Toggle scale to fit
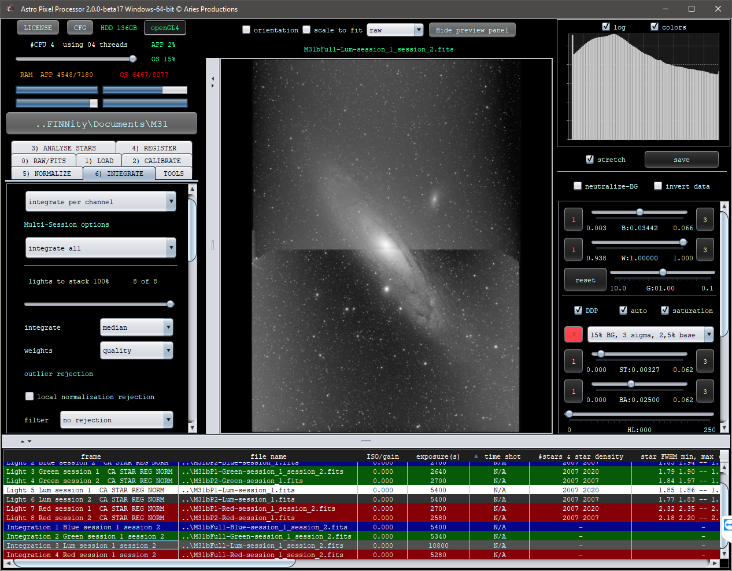732x571 pixels. pos(306,30)
